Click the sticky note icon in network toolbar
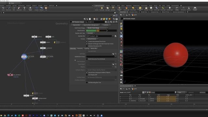 (x=104, y=19)
